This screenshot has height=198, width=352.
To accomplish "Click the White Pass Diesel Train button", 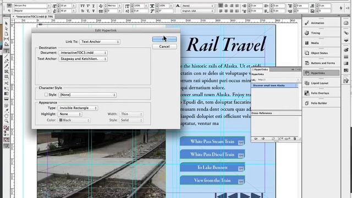I will (212, 155).
